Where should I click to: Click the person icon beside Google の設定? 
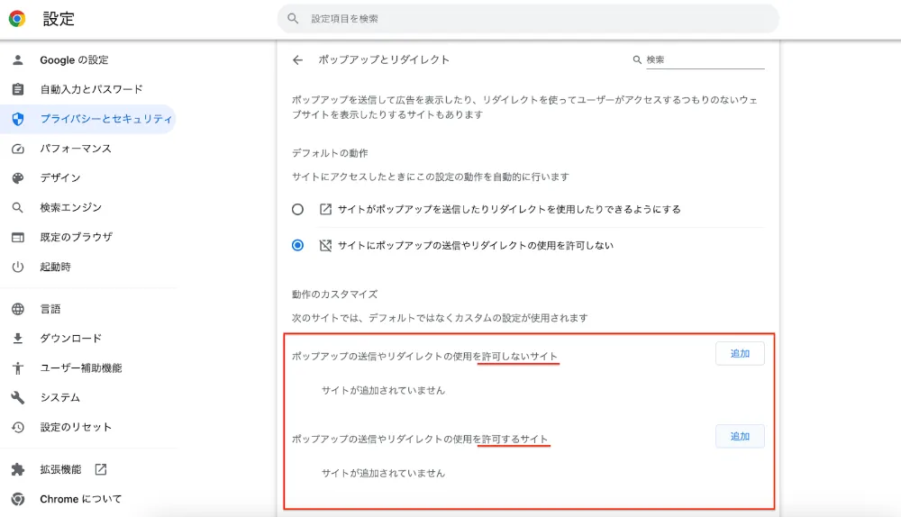coord(18,59)
